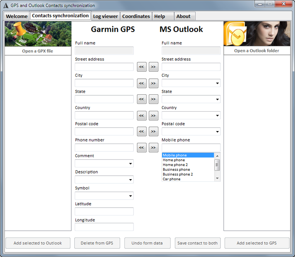Image resolution: width=295 pixels, height=257 pixels.
Task: Click Add selected to GPS button
Action: coord(257,243)
